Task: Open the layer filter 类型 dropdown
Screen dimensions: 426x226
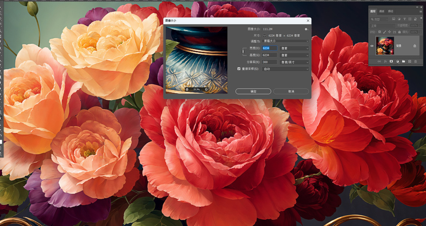Action: (x=379, y=19)
